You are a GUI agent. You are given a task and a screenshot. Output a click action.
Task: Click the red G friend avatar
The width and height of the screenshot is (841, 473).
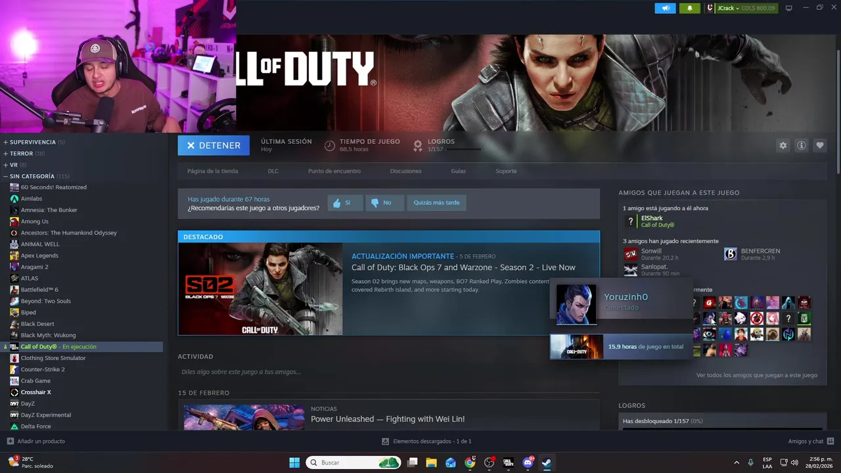coord(710,303)
